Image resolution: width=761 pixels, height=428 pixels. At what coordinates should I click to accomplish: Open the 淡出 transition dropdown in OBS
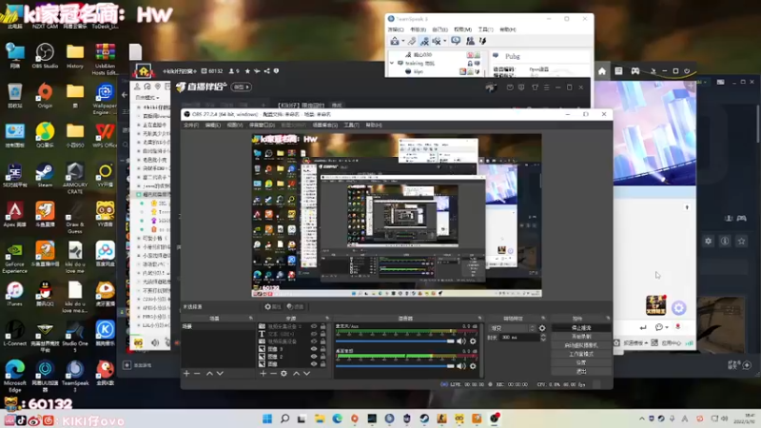[x=512, y=328]
